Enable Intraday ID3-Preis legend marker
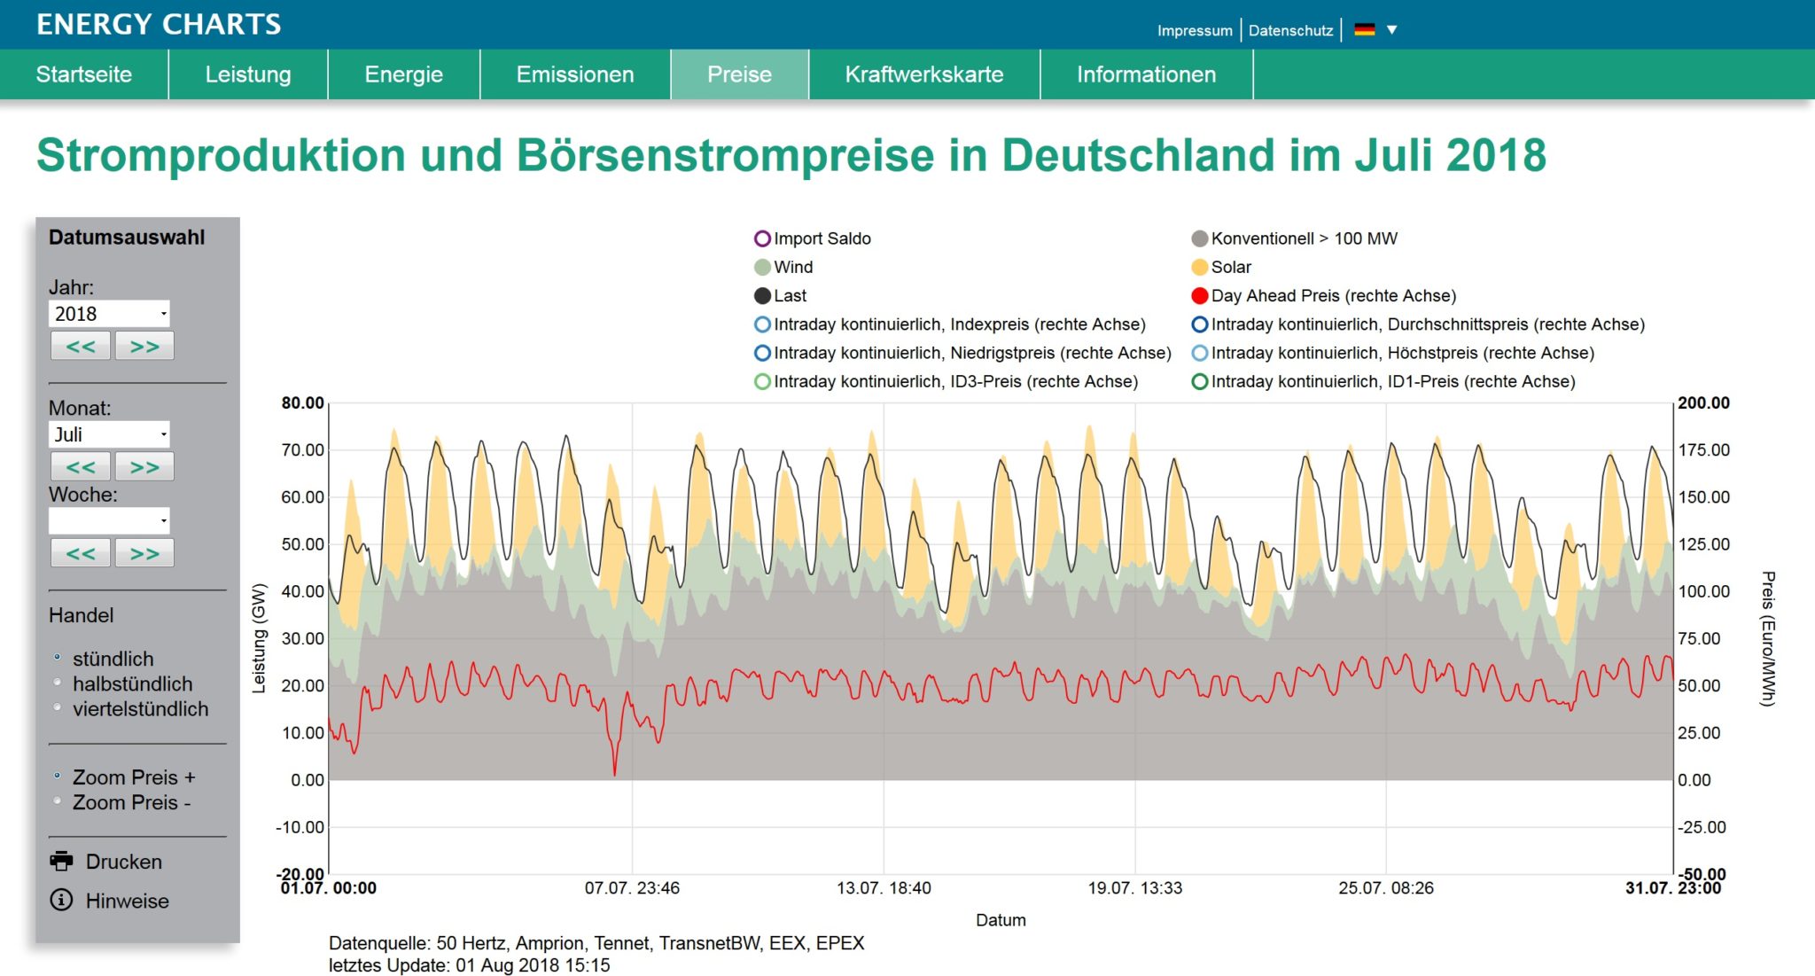Screen dimensions: 1815x976 tap(761, 381)
